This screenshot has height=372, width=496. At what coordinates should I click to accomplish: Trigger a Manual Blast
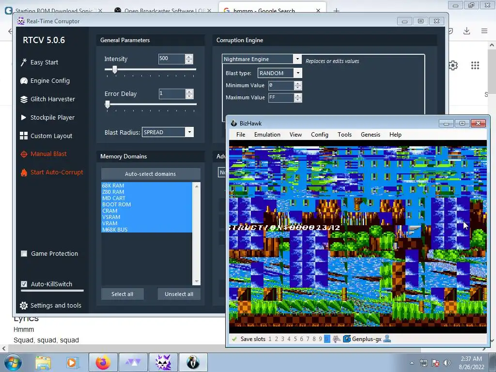click(x=44, y=154)
